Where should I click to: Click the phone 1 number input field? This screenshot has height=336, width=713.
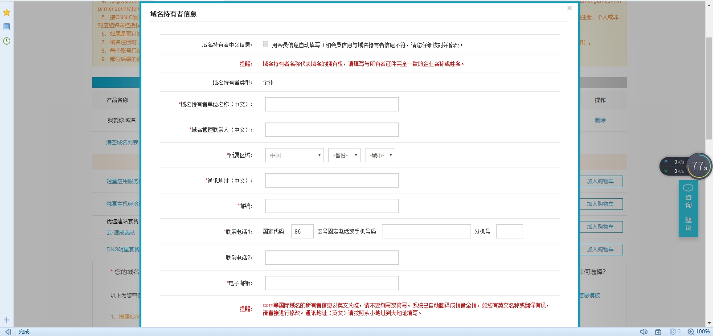[426, 231]
